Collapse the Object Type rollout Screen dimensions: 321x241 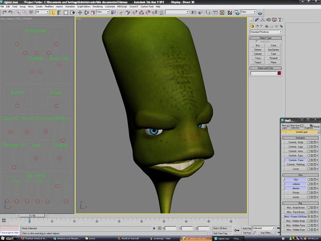tap(266, 38)
